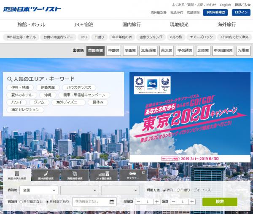
Task: Select the 旅館・ホテル検索 building icon tab
Action: [17, 175]
